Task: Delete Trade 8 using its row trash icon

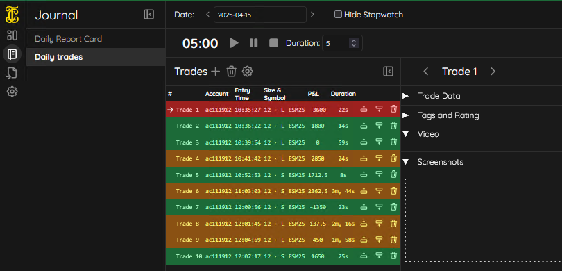Action: 393,224
